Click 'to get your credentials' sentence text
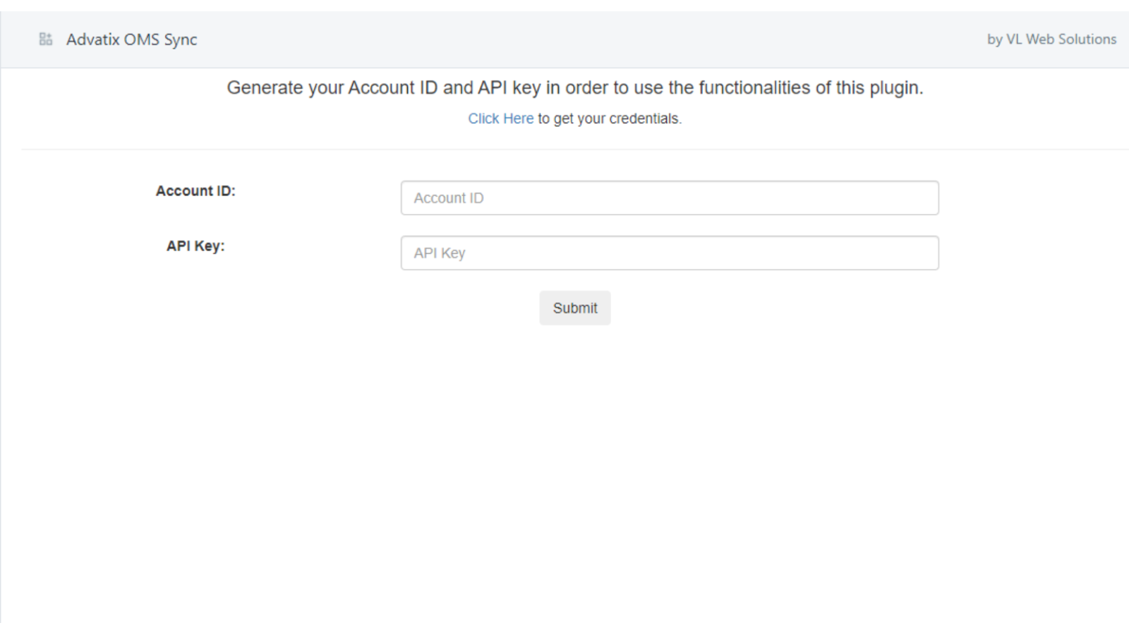 click(608, 119)
